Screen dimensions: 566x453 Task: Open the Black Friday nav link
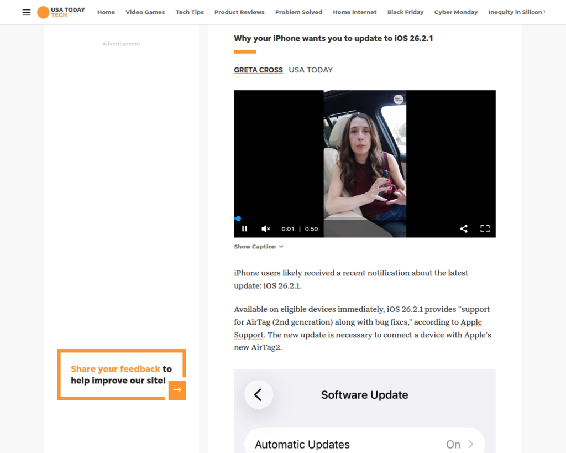[405, 12]
